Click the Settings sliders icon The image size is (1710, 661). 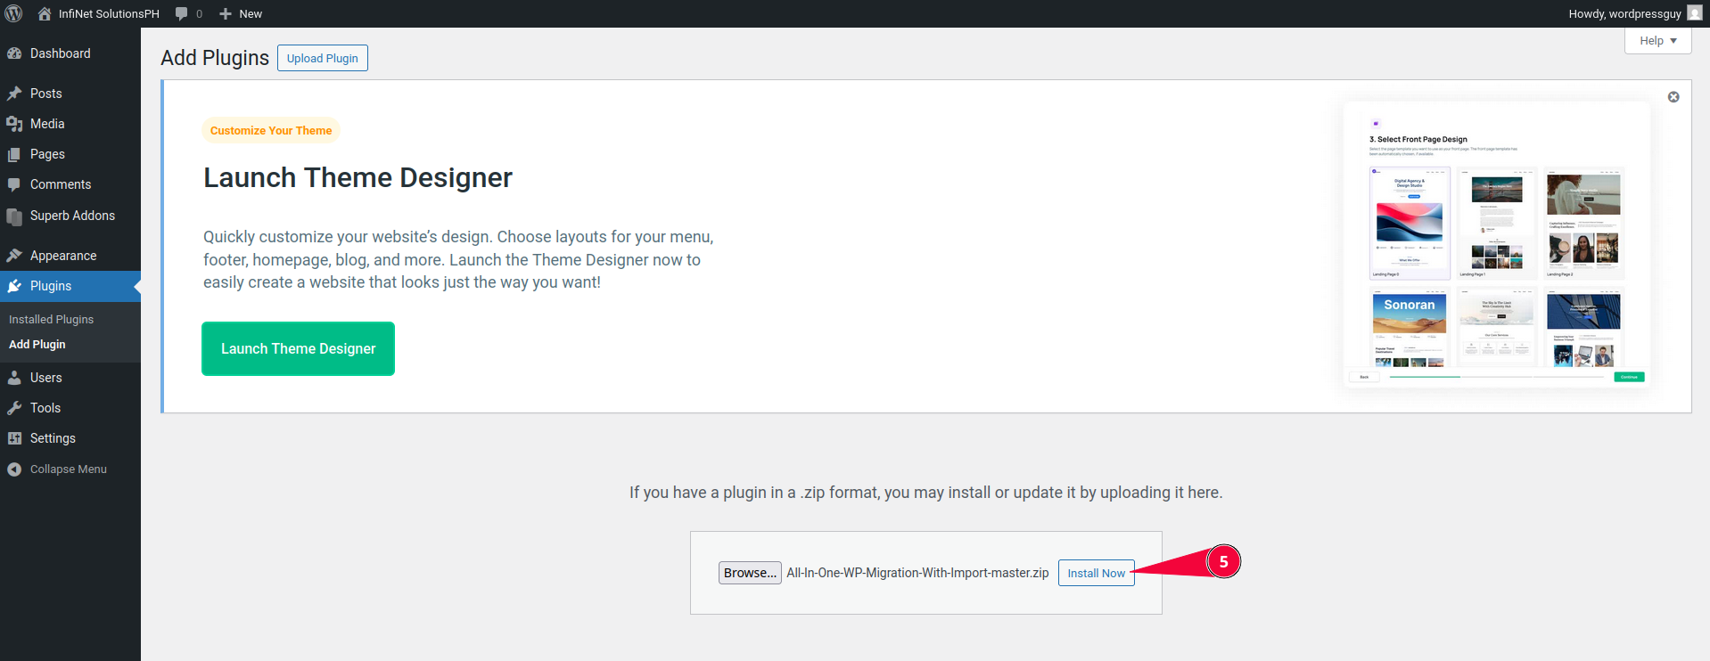[x=14, y=438]
